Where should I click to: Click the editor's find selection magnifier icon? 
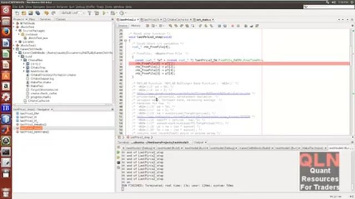tap(170, 26)
